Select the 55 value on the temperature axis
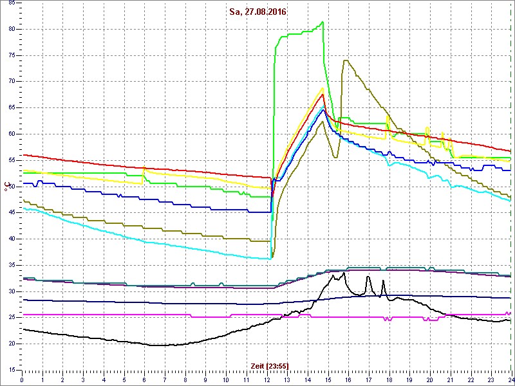Image resolution: width=515 pixels, height=386 pixels. pos(11,160)
